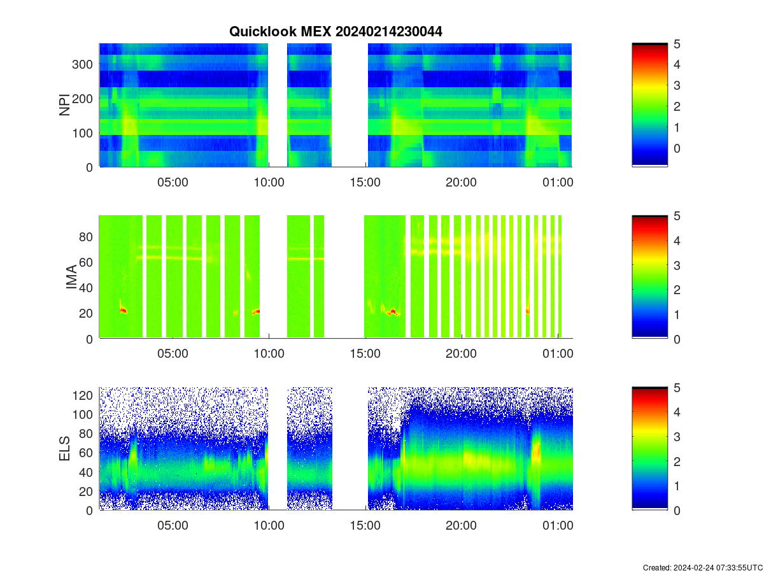
Task: Select the IMA axis label
Action: point(71,277)
